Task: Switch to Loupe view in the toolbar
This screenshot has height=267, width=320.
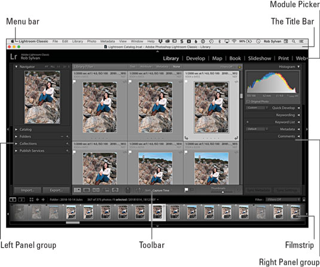Action: coord(87,190)
